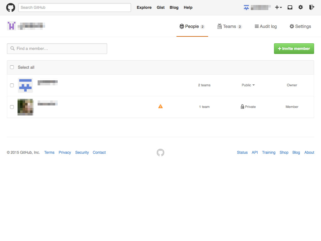
Task: Click the orange warning triangle icon
Action: [160, 107]
